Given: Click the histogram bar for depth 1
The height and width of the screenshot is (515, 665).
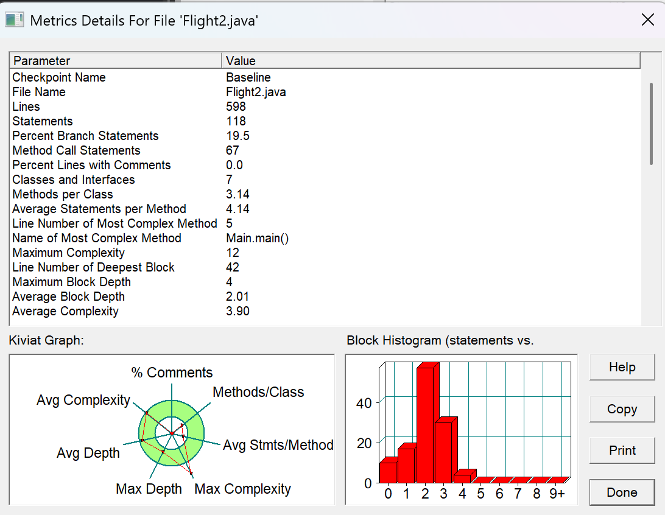Looking at the screenshot, I should [x=407, y=464].
